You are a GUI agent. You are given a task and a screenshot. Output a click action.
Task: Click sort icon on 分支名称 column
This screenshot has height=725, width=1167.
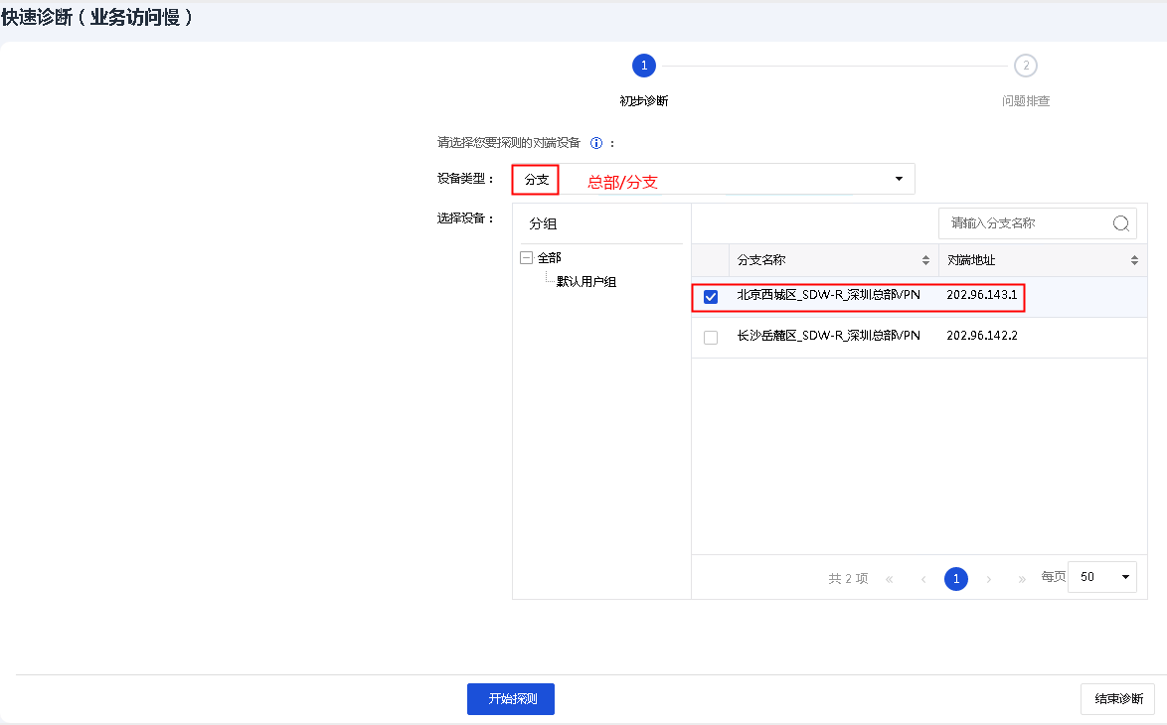coord(926,260)
